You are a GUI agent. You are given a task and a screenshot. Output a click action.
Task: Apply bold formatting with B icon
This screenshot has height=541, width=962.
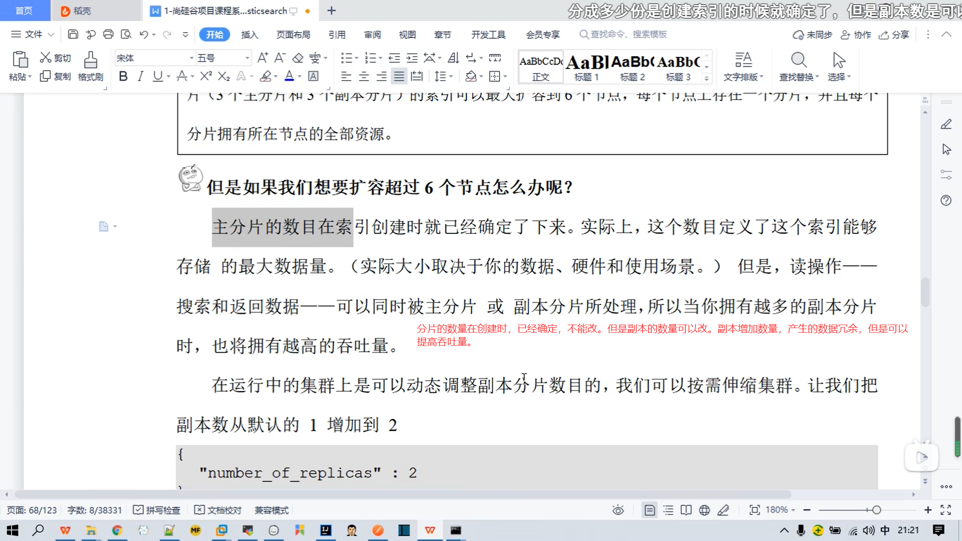click(x=123, y=76)
